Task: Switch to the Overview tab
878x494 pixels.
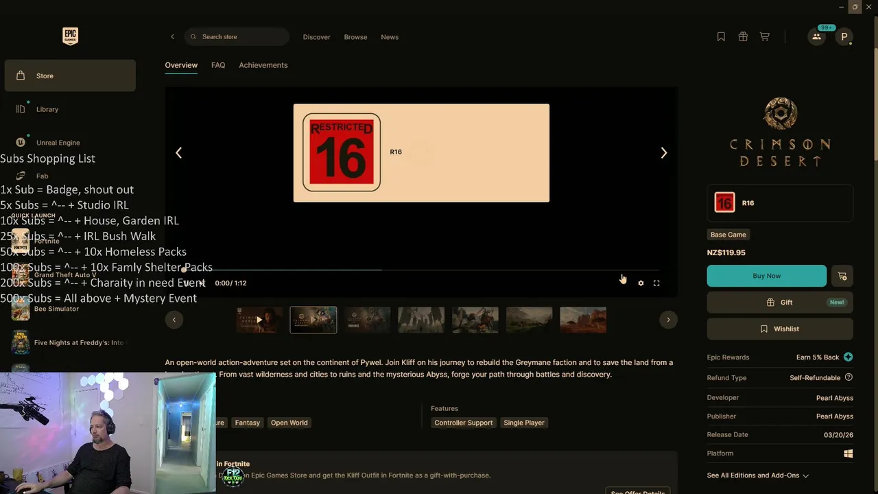Action: (x=181, y=65)
